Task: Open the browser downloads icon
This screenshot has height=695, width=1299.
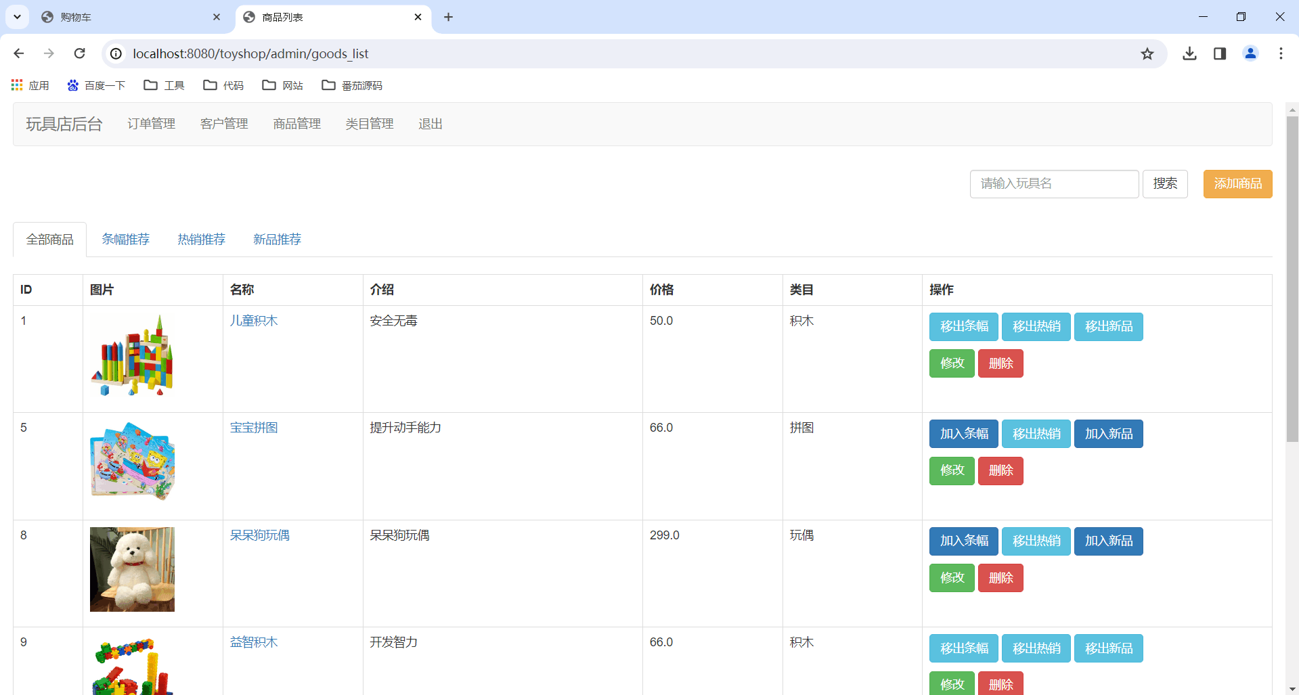Action: pos(1189,53)
